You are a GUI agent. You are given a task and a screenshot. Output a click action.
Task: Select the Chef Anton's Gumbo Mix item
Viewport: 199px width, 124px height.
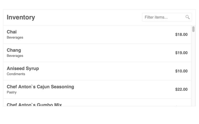(34, 105)
